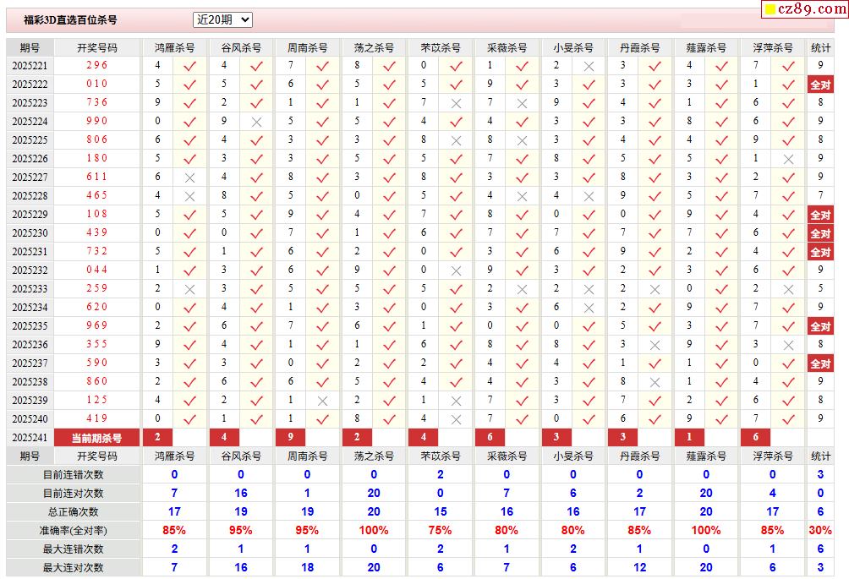Image resolution: width=849 pixels, height=579 pixels.
Task: Click the 准确率(全对率) row label
Action: click(73, 530)
